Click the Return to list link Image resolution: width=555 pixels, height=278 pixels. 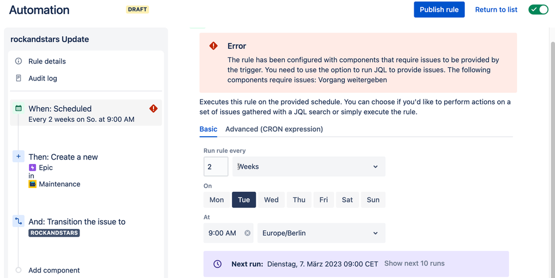point(496,9)
